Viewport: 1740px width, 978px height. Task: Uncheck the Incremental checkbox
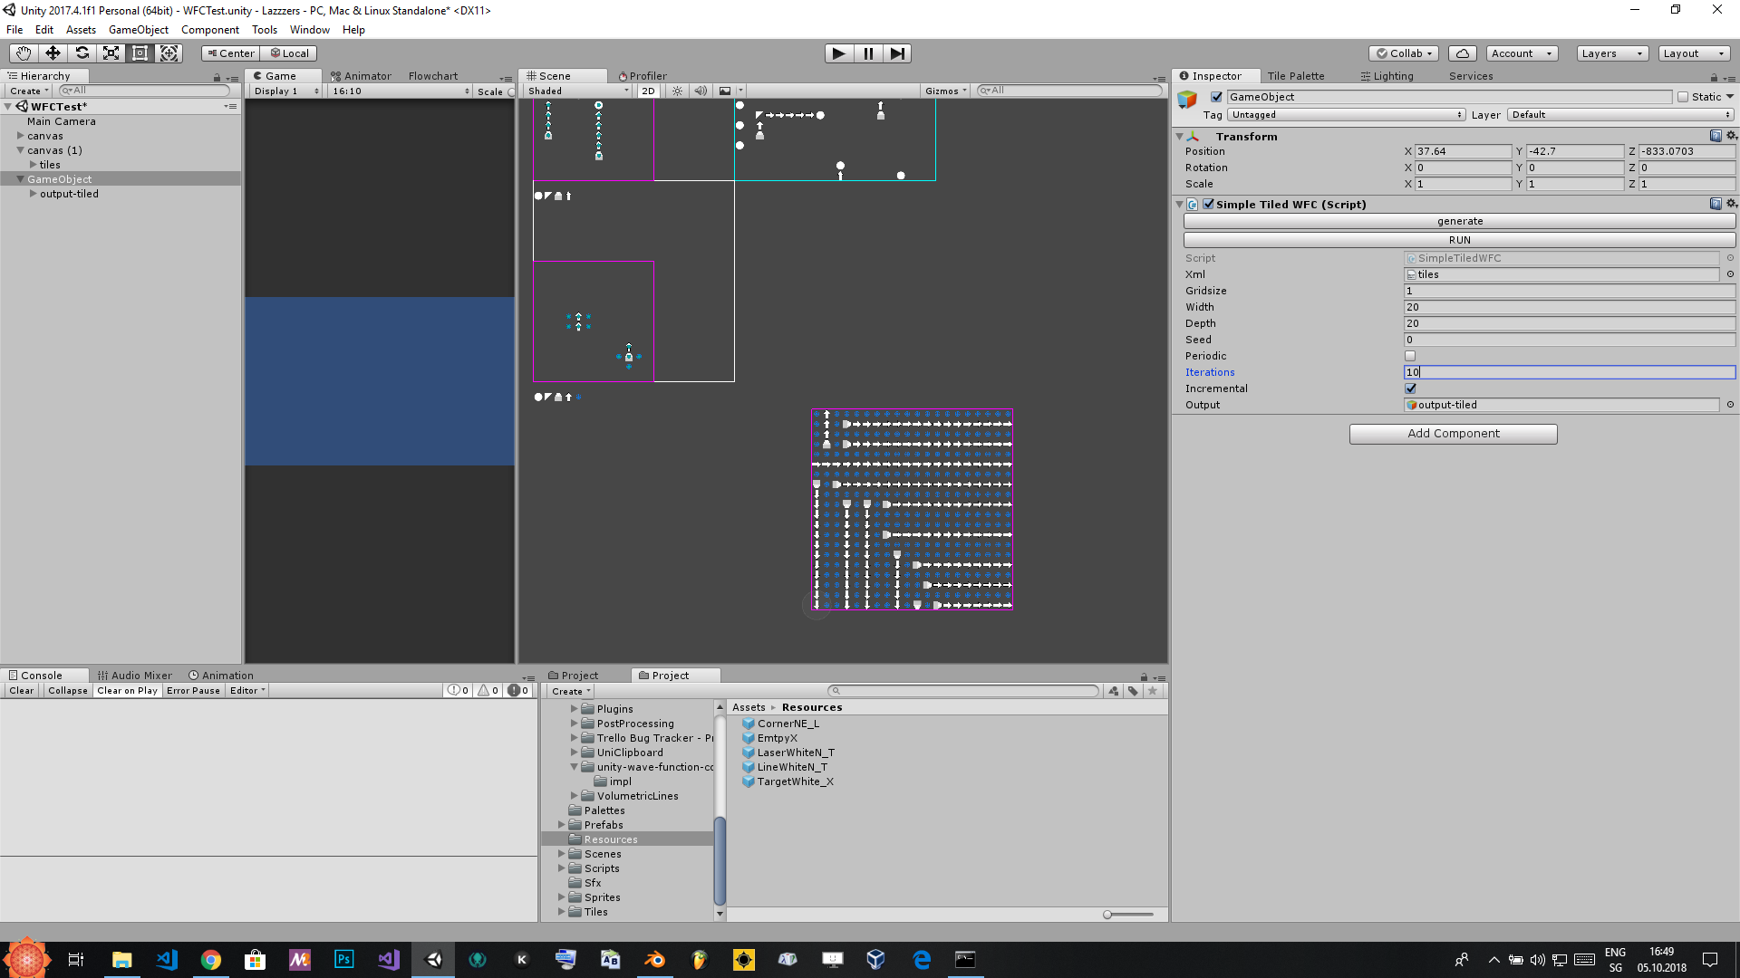[x=1410, y=388]
